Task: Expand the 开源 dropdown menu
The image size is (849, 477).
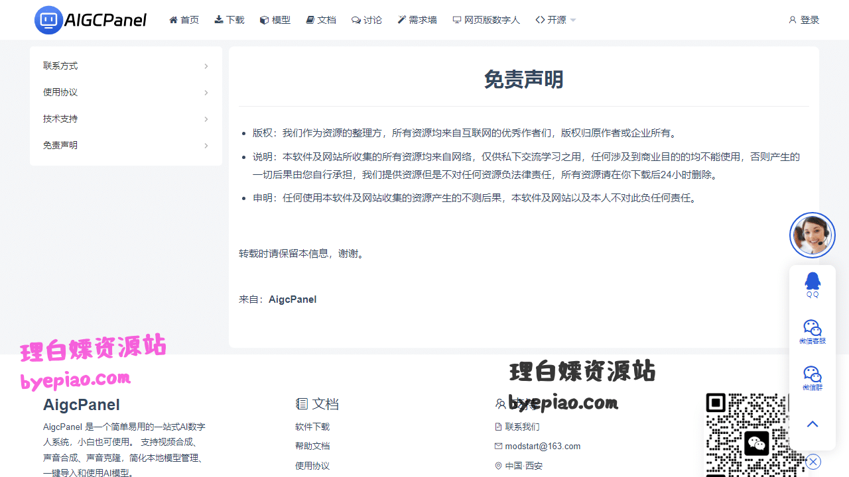Action: [x=556, y=20]
